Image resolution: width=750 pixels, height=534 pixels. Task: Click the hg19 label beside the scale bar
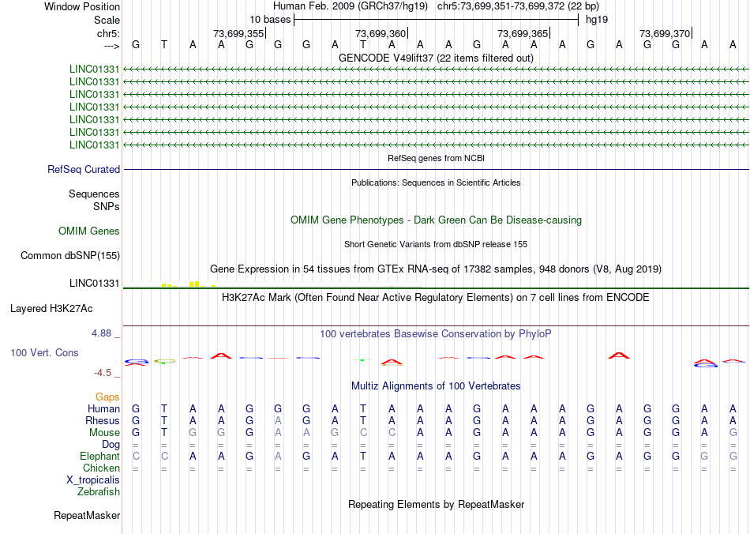pyautogui.click(x=597, y=20)
